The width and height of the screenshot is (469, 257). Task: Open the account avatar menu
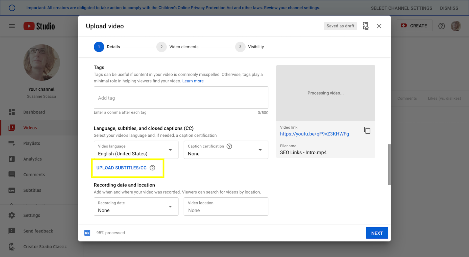(456, 26)
